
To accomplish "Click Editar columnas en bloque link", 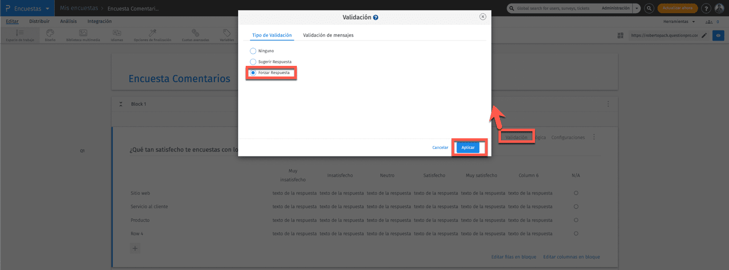I will coord(571,257).
